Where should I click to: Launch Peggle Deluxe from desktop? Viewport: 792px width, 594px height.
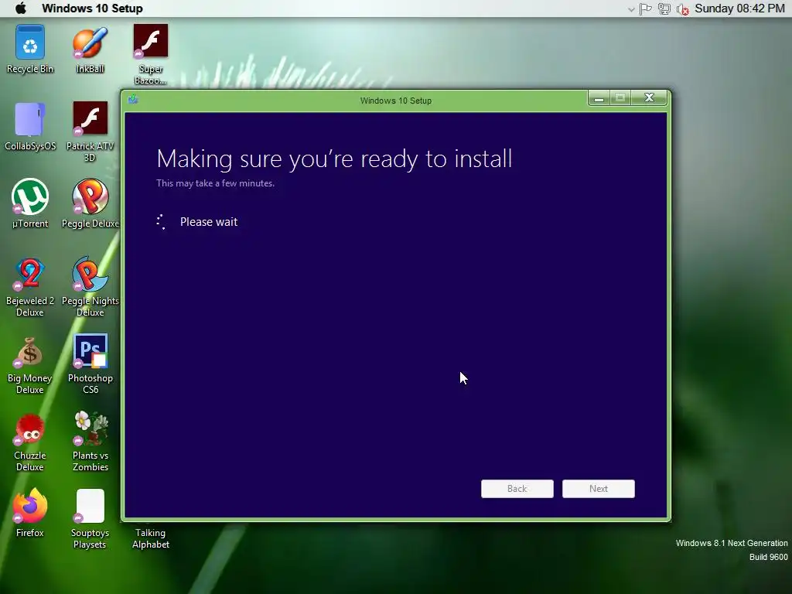click(90, 203)
